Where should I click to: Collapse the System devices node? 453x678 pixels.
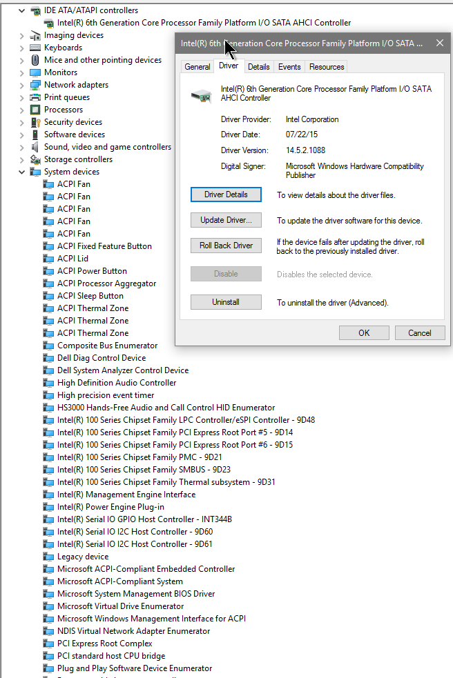pos(21,172)
